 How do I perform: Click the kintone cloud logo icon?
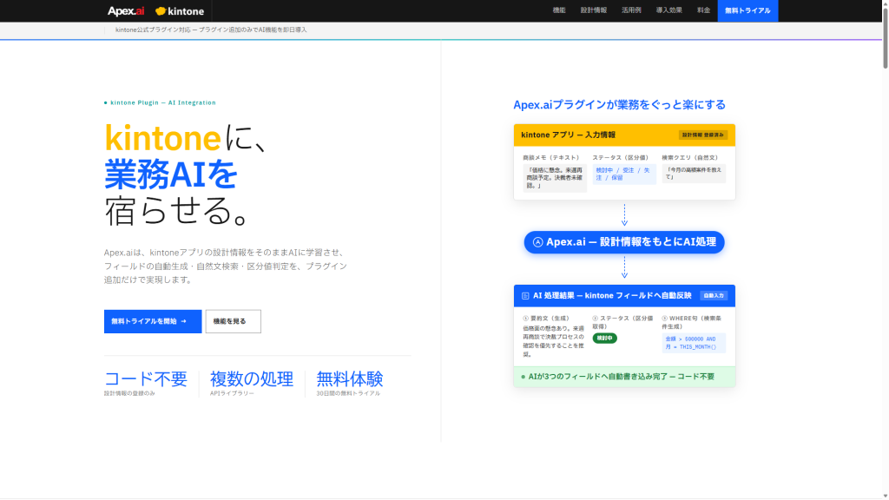point(161,11)
